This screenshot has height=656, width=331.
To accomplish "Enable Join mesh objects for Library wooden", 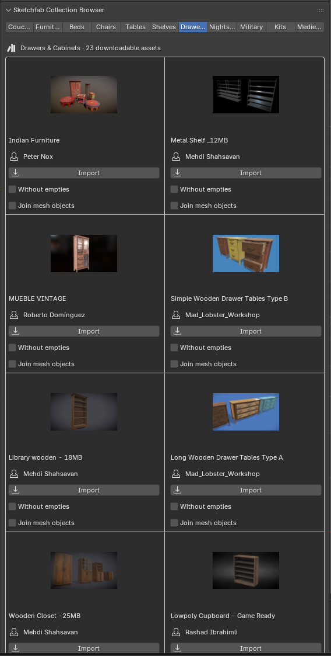I will [12, 523].
